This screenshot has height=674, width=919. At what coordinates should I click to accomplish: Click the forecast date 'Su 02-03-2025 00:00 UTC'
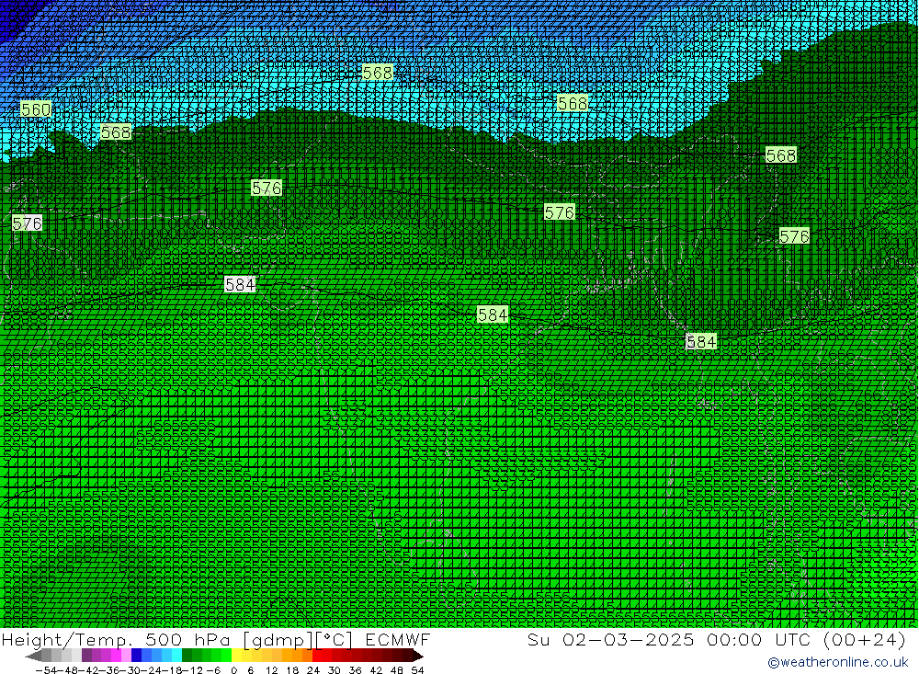669,639
